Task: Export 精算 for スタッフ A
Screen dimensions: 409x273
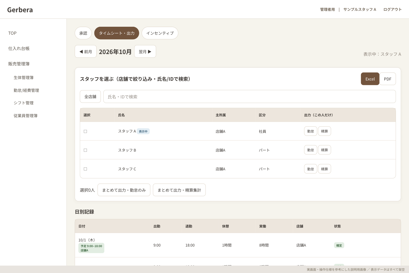Action: [x=325, y=131]
